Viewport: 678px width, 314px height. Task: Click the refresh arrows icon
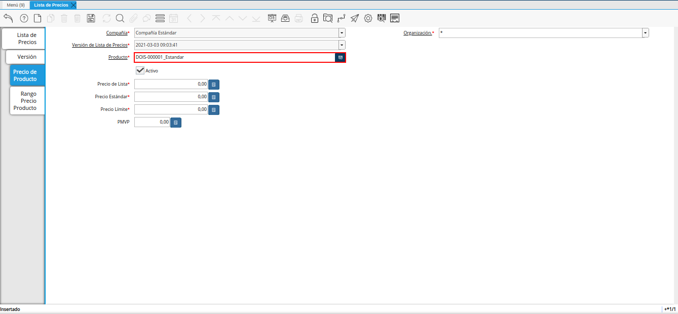click(x=106, y=18)
